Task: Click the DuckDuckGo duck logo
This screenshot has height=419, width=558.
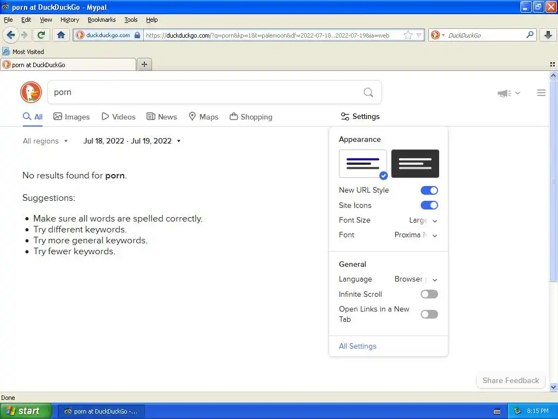Action: pyautogui.click(x=31, y=92)
